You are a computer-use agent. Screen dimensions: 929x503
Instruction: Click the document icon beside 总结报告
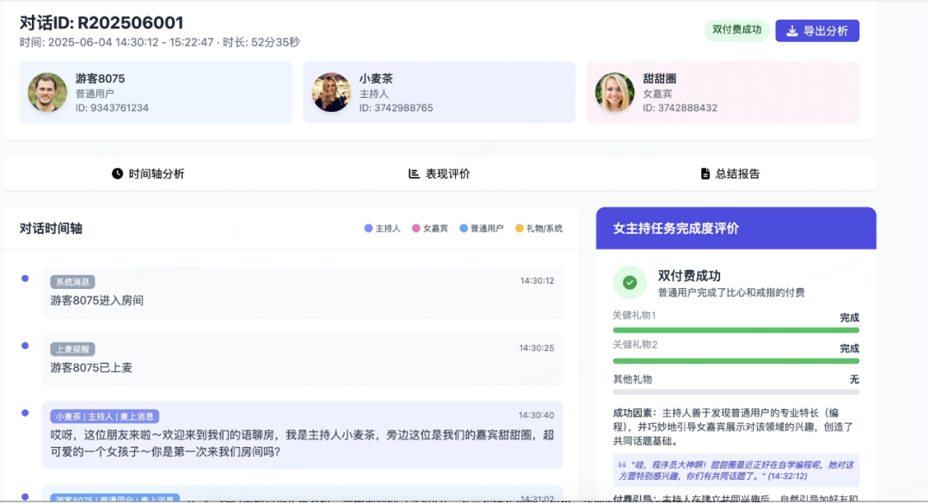pos(705,174)
